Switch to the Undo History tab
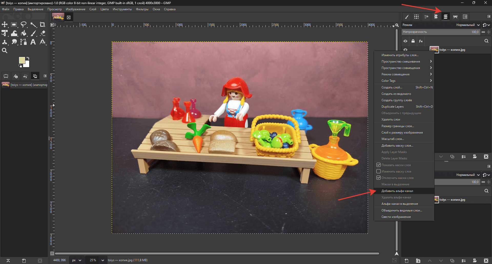The image size is (492, 264). coord(25,76)
